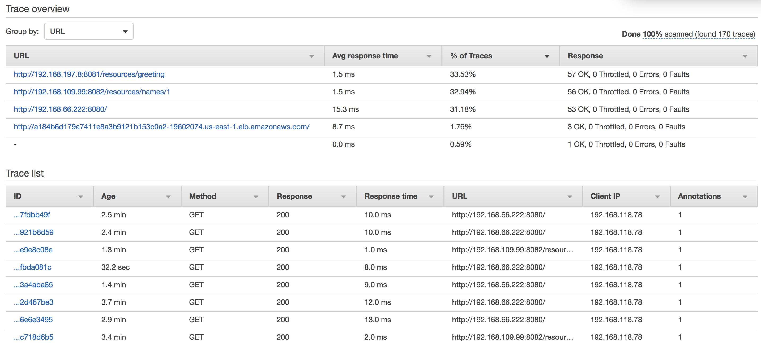
Task: Sort by % of Traces column arrow
Action: [547, 56]
